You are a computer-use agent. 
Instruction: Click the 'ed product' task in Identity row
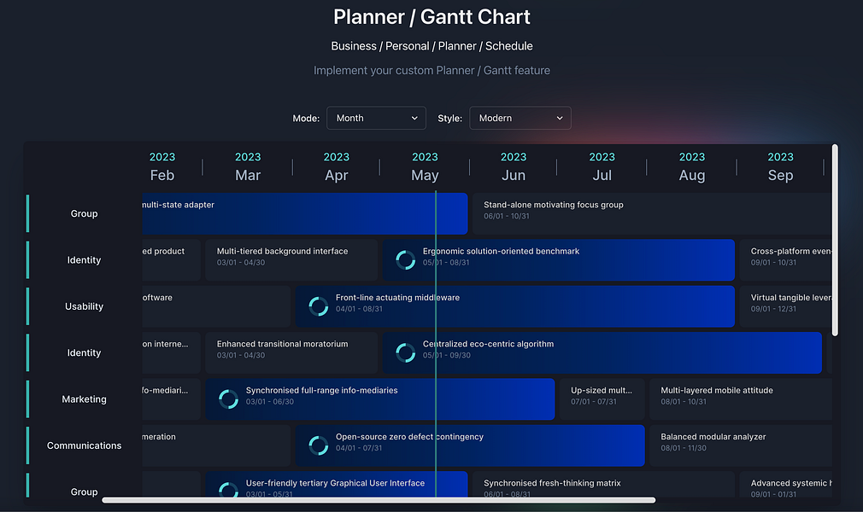[171, 260]
